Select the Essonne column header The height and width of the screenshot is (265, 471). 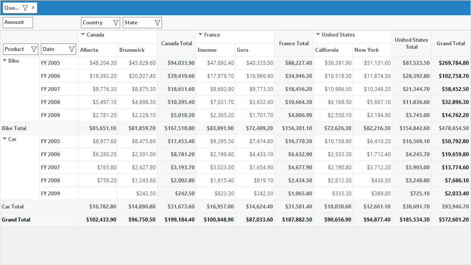pyautogui.click(x=215, y=50)
